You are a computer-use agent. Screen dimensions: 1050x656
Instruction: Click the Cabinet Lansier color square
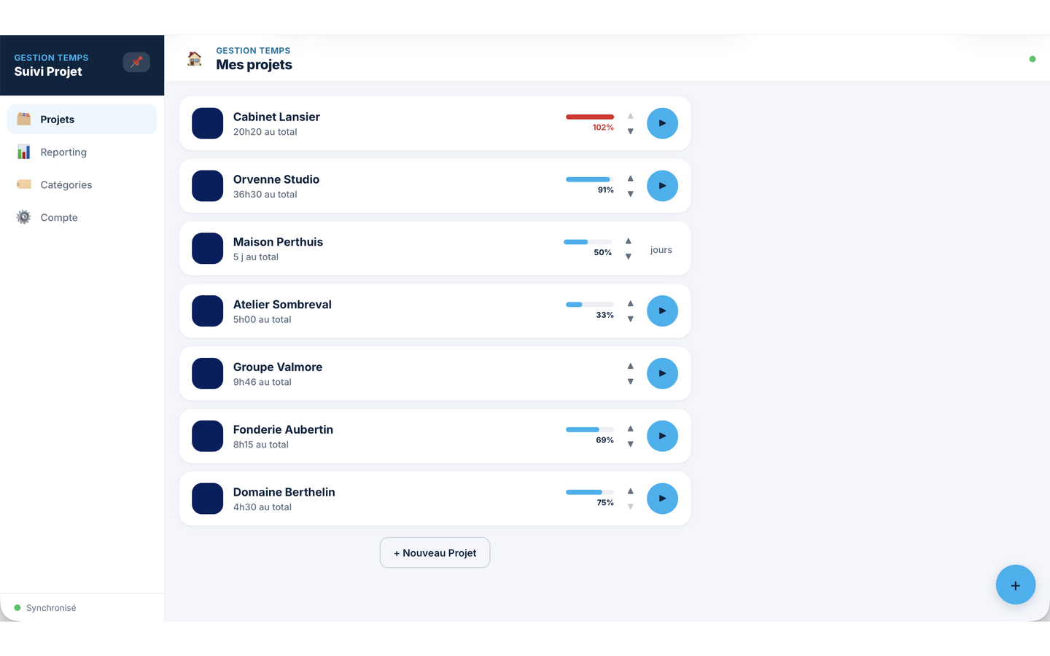[x=207, y=123]
